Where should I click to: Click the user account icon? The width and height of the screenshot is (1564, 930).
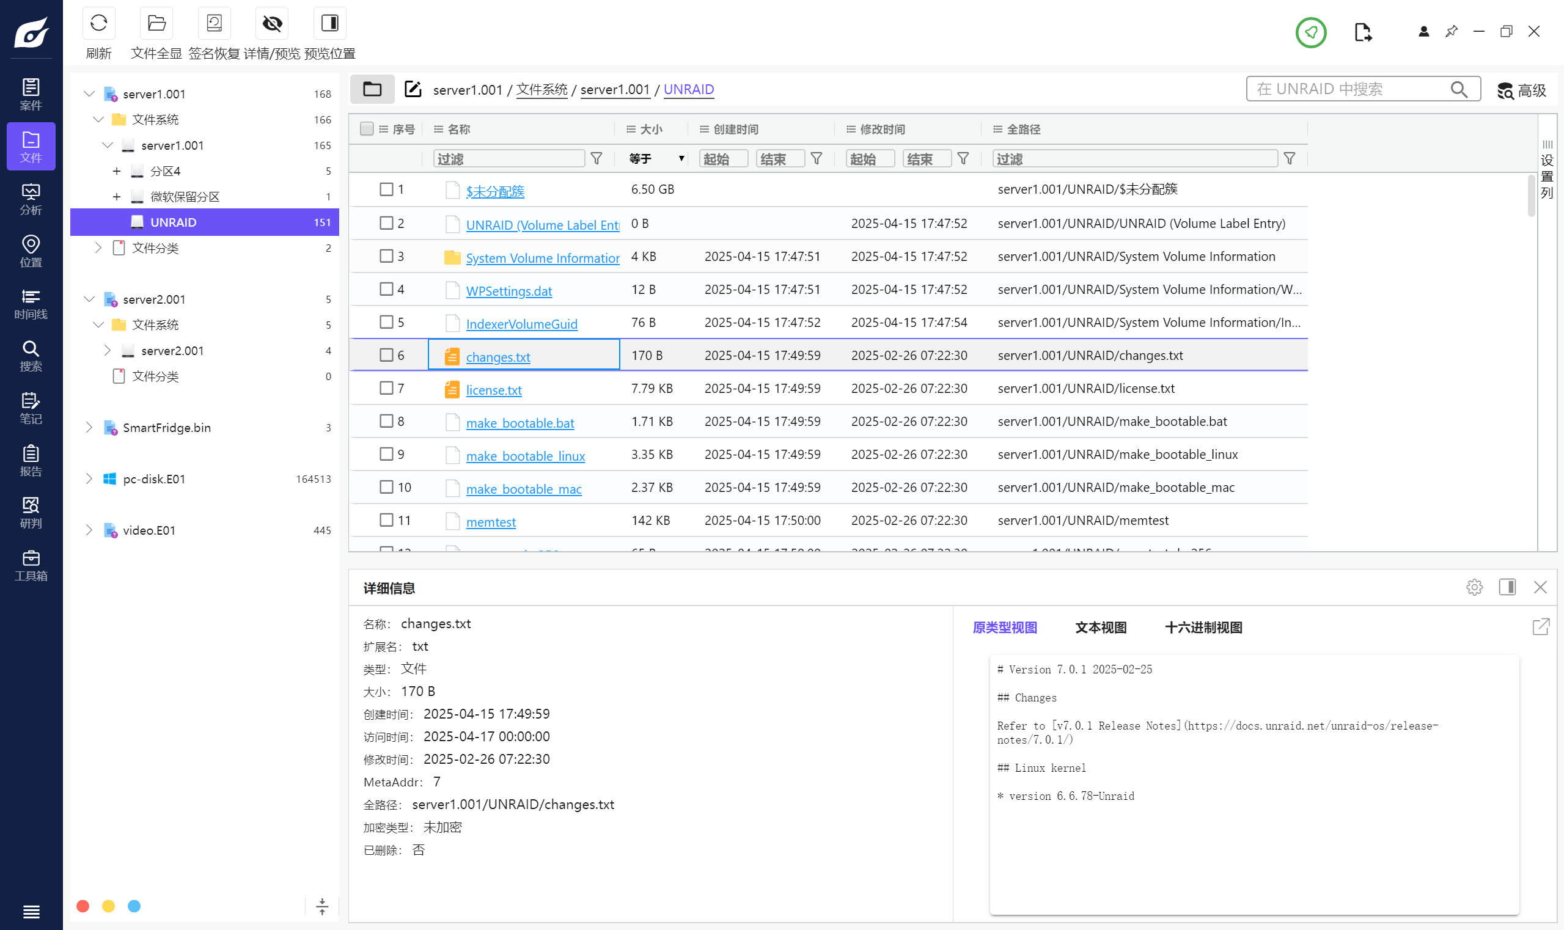[1423, 31]
